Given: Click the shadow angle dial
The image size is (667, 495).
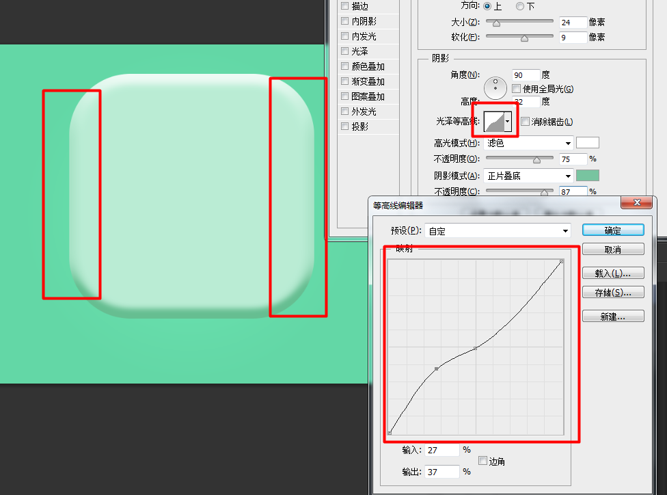Looking at the screenshot, I should click(x=495, y=88).
